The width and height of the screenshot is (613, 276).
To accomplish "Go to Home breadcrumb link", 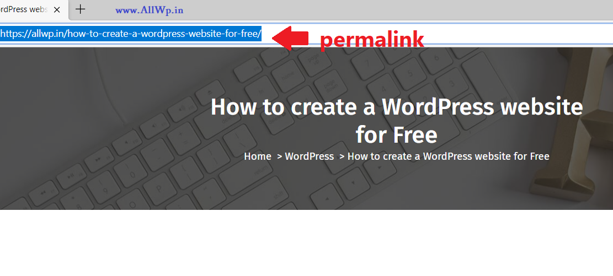I will (x=258, y=156).
